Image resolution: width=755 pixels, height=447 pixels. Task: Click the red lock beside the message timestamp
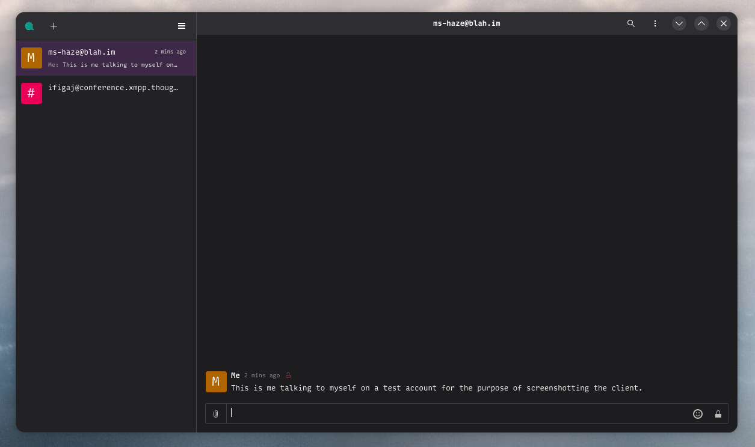point(288,375)
